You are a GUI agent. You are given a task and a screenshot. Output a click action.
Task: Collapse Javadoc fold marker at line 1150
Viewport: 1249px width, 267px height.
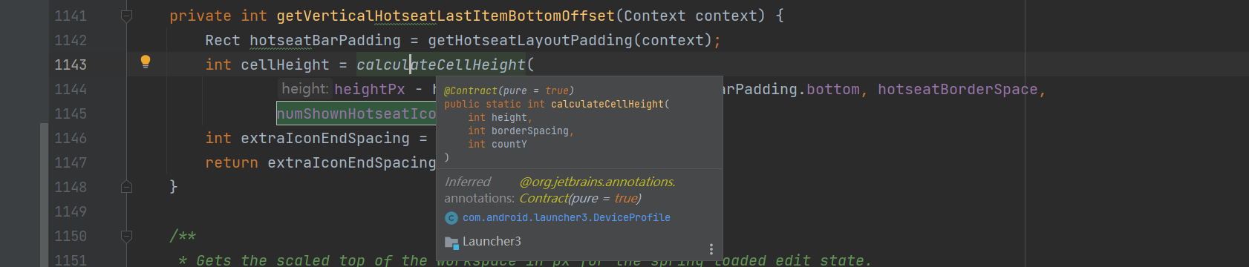[126, 236]
